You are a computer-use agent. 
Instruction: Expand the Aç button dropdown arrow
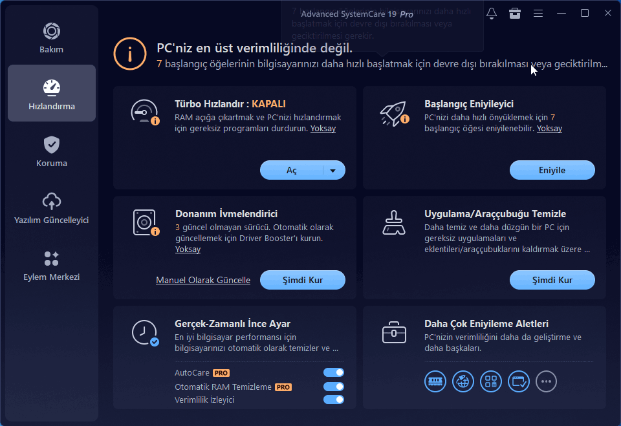[333, 170]
